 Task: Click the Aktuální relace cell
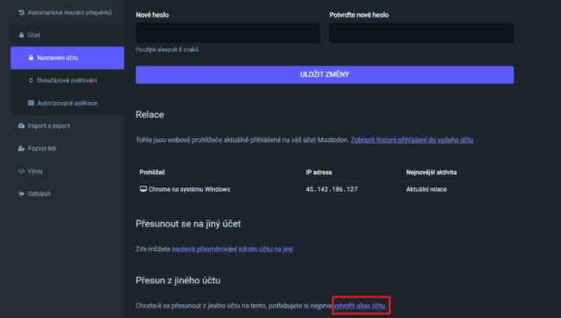pos(426,189)
